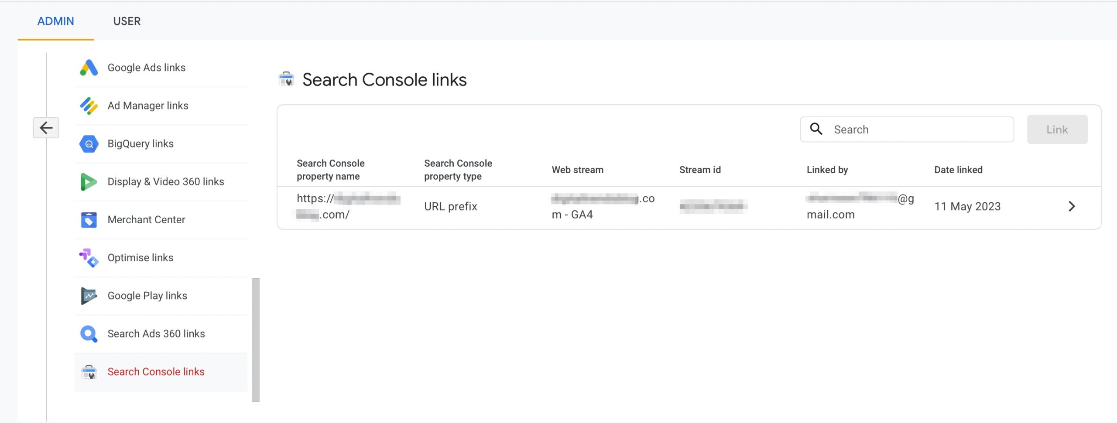Open Google Play links
1117x423 pixels.
click(x=147, y=296)
